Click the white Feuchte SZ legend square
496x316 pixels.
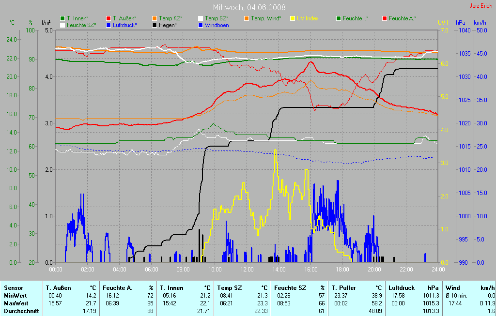62,25
